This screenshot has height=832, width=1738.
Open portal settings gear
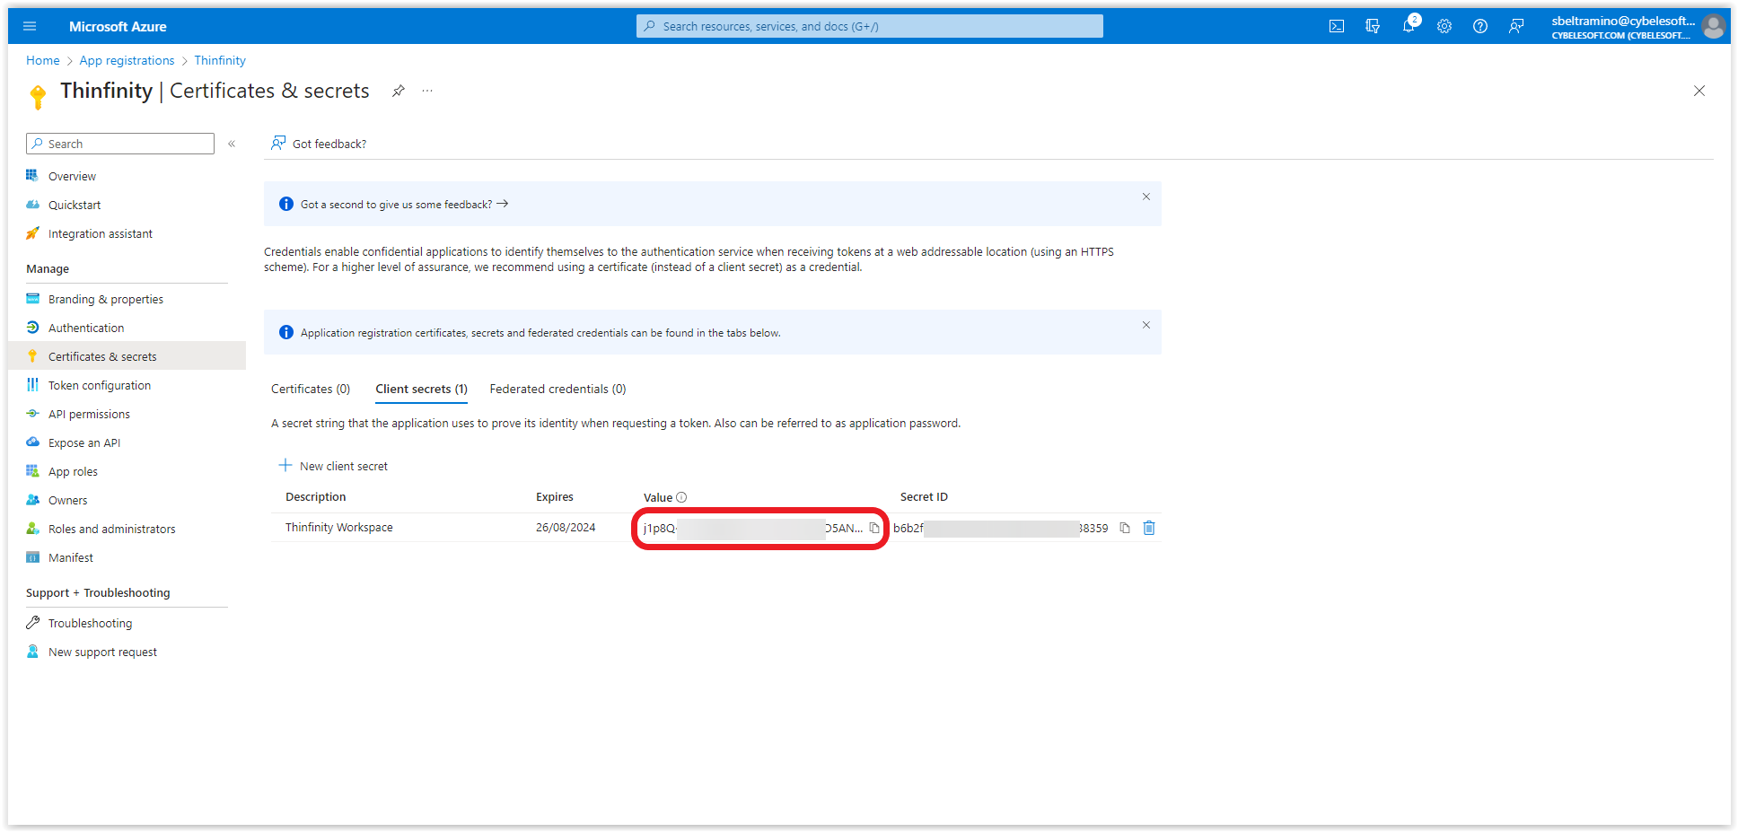click(1444, 26)
